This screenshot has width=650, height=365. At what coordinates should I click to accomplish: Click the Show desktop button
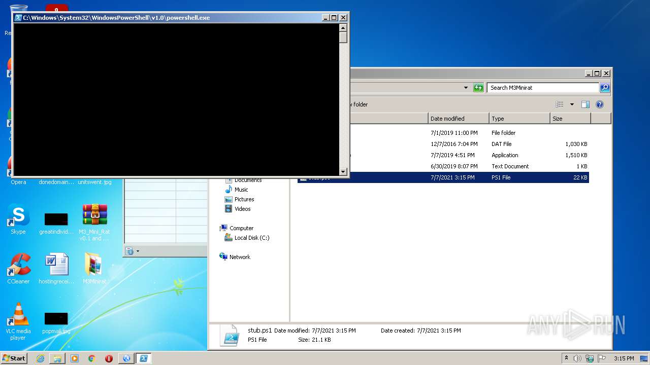click(x=645, y=358)
